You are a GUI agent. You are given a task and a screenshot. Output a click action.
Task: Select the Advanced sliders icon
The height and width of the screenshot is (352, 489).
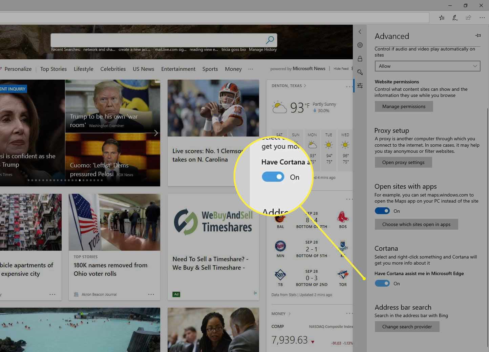tap(360, 86)
